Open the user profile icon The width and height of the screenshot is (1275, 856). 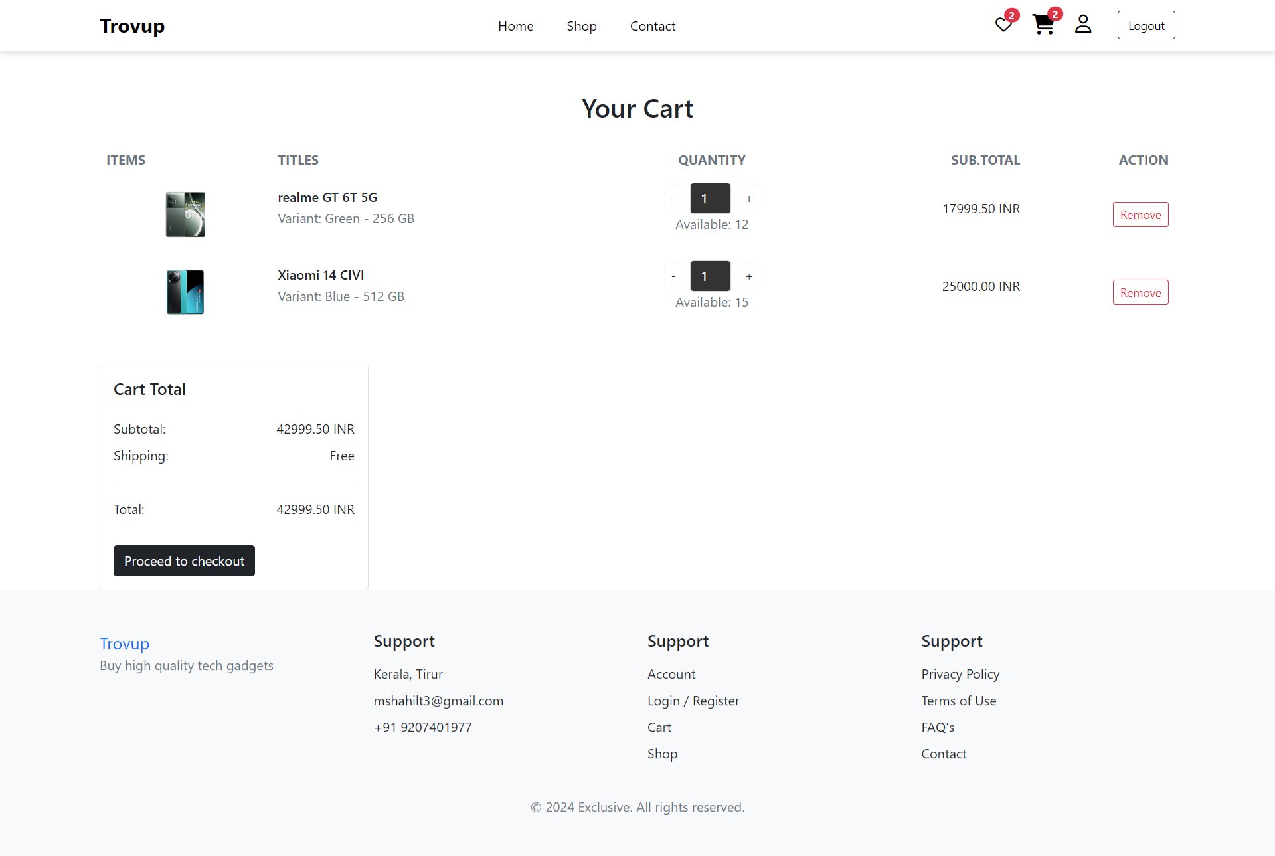pyautogui.click(x=1083, y=25)
